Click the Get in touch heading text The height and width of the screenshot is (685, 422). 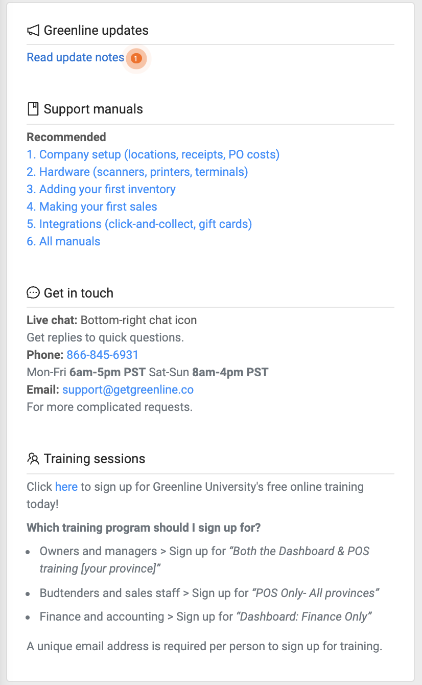(78, 293)
